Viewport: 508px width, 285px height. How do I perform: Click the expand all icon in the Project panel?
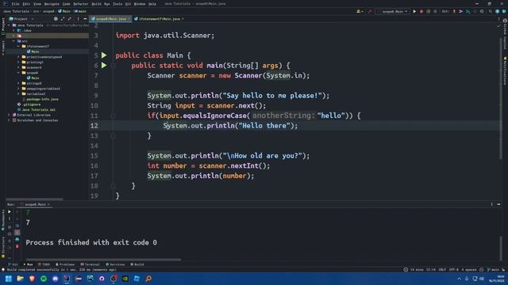63,19
